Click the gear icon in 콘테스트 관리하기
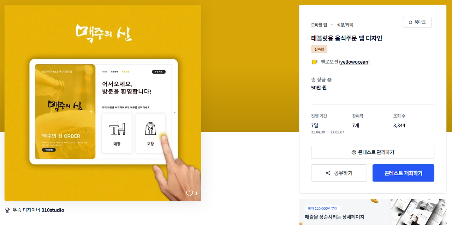Viewport: 452px width, 228px height. click(354, 152)
